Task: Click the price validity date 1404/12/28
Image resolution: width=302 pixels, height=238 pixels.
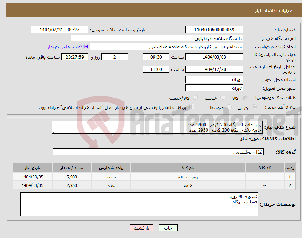Action: coord(214,69)
